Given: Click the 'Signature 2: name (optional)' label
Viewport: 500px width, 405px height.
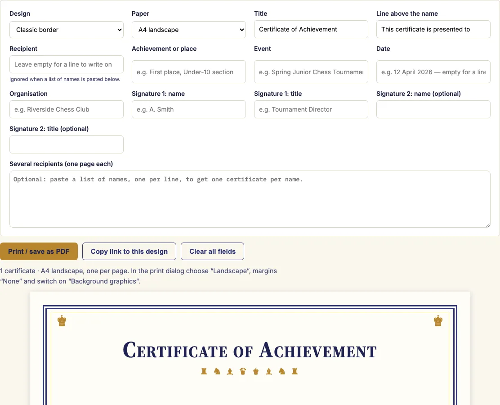Looking at the screenshot, I should (x=418, y=94).
